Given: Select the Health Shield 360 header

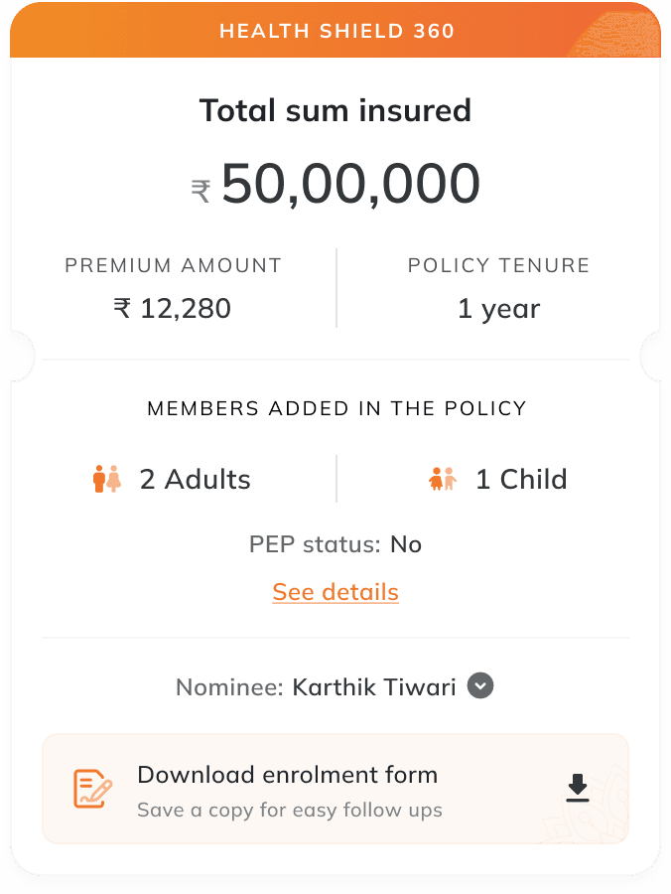Looking at the screenshot, I should 335,30.
